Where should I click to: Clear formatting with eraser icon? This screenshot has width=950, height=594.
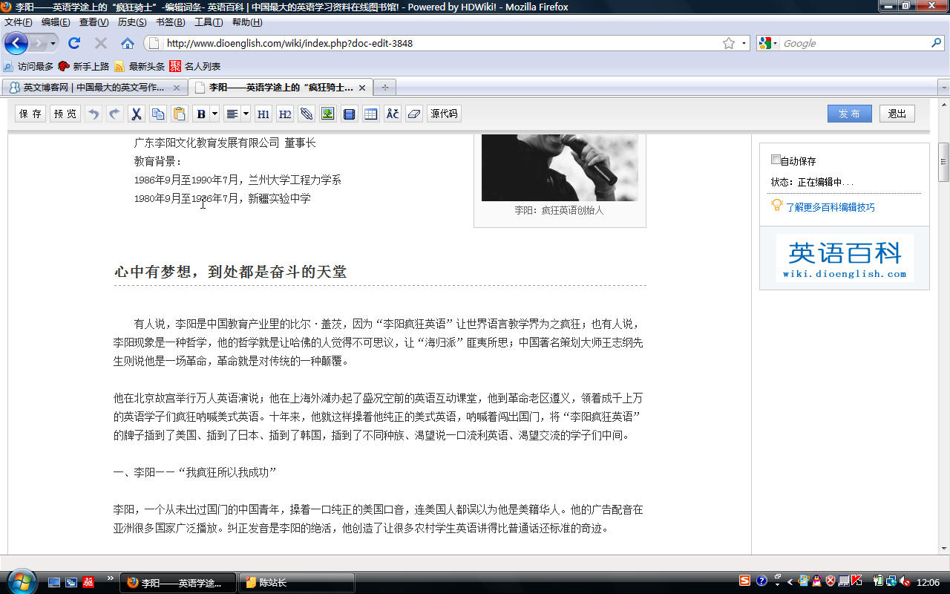413,114
